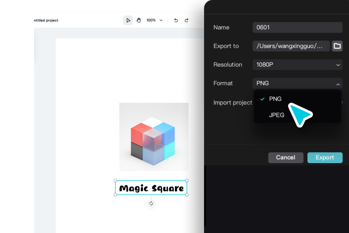Screen dimensions: 349x233
Task: Grab the rotate handle below Magic Square
Action: point(151,203)
